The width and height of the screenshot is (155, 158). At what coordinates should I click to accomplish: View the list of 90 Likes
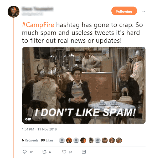point(47,140)
